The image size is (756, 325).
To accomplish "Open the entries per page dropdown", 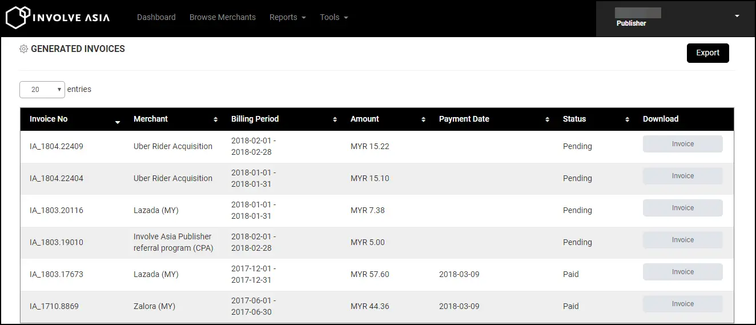I will click(42, 90).
